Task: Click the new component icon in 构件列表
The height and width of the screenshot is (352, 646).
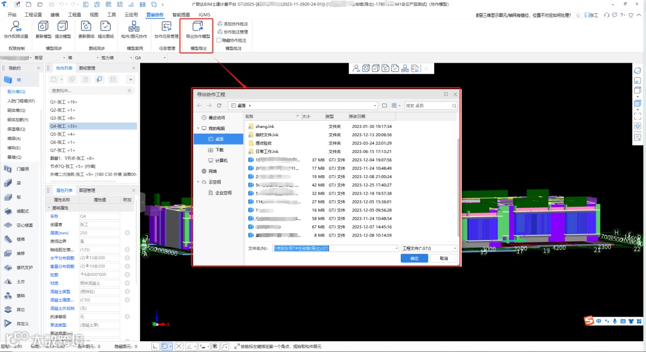Action: click(x=54, y=79)
